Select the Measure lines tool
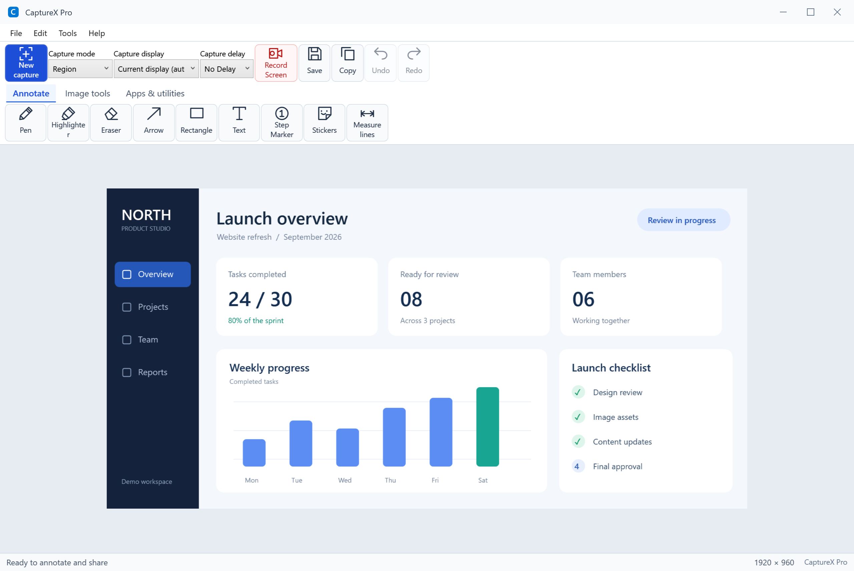Screen dimensions: 854x571 [367, 123]
